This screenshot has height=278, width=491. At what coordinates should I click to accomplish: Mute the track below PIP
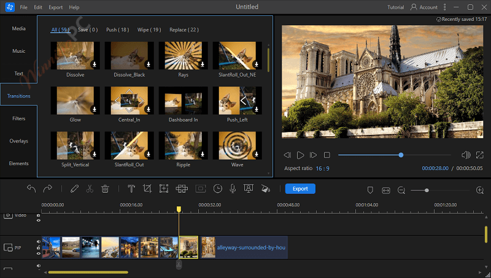coord(39,266)
